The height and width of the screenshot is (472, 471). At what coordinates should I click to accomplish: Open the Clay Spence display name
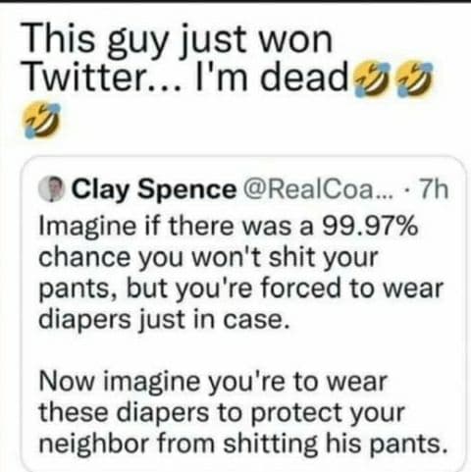tap(154, 189)
